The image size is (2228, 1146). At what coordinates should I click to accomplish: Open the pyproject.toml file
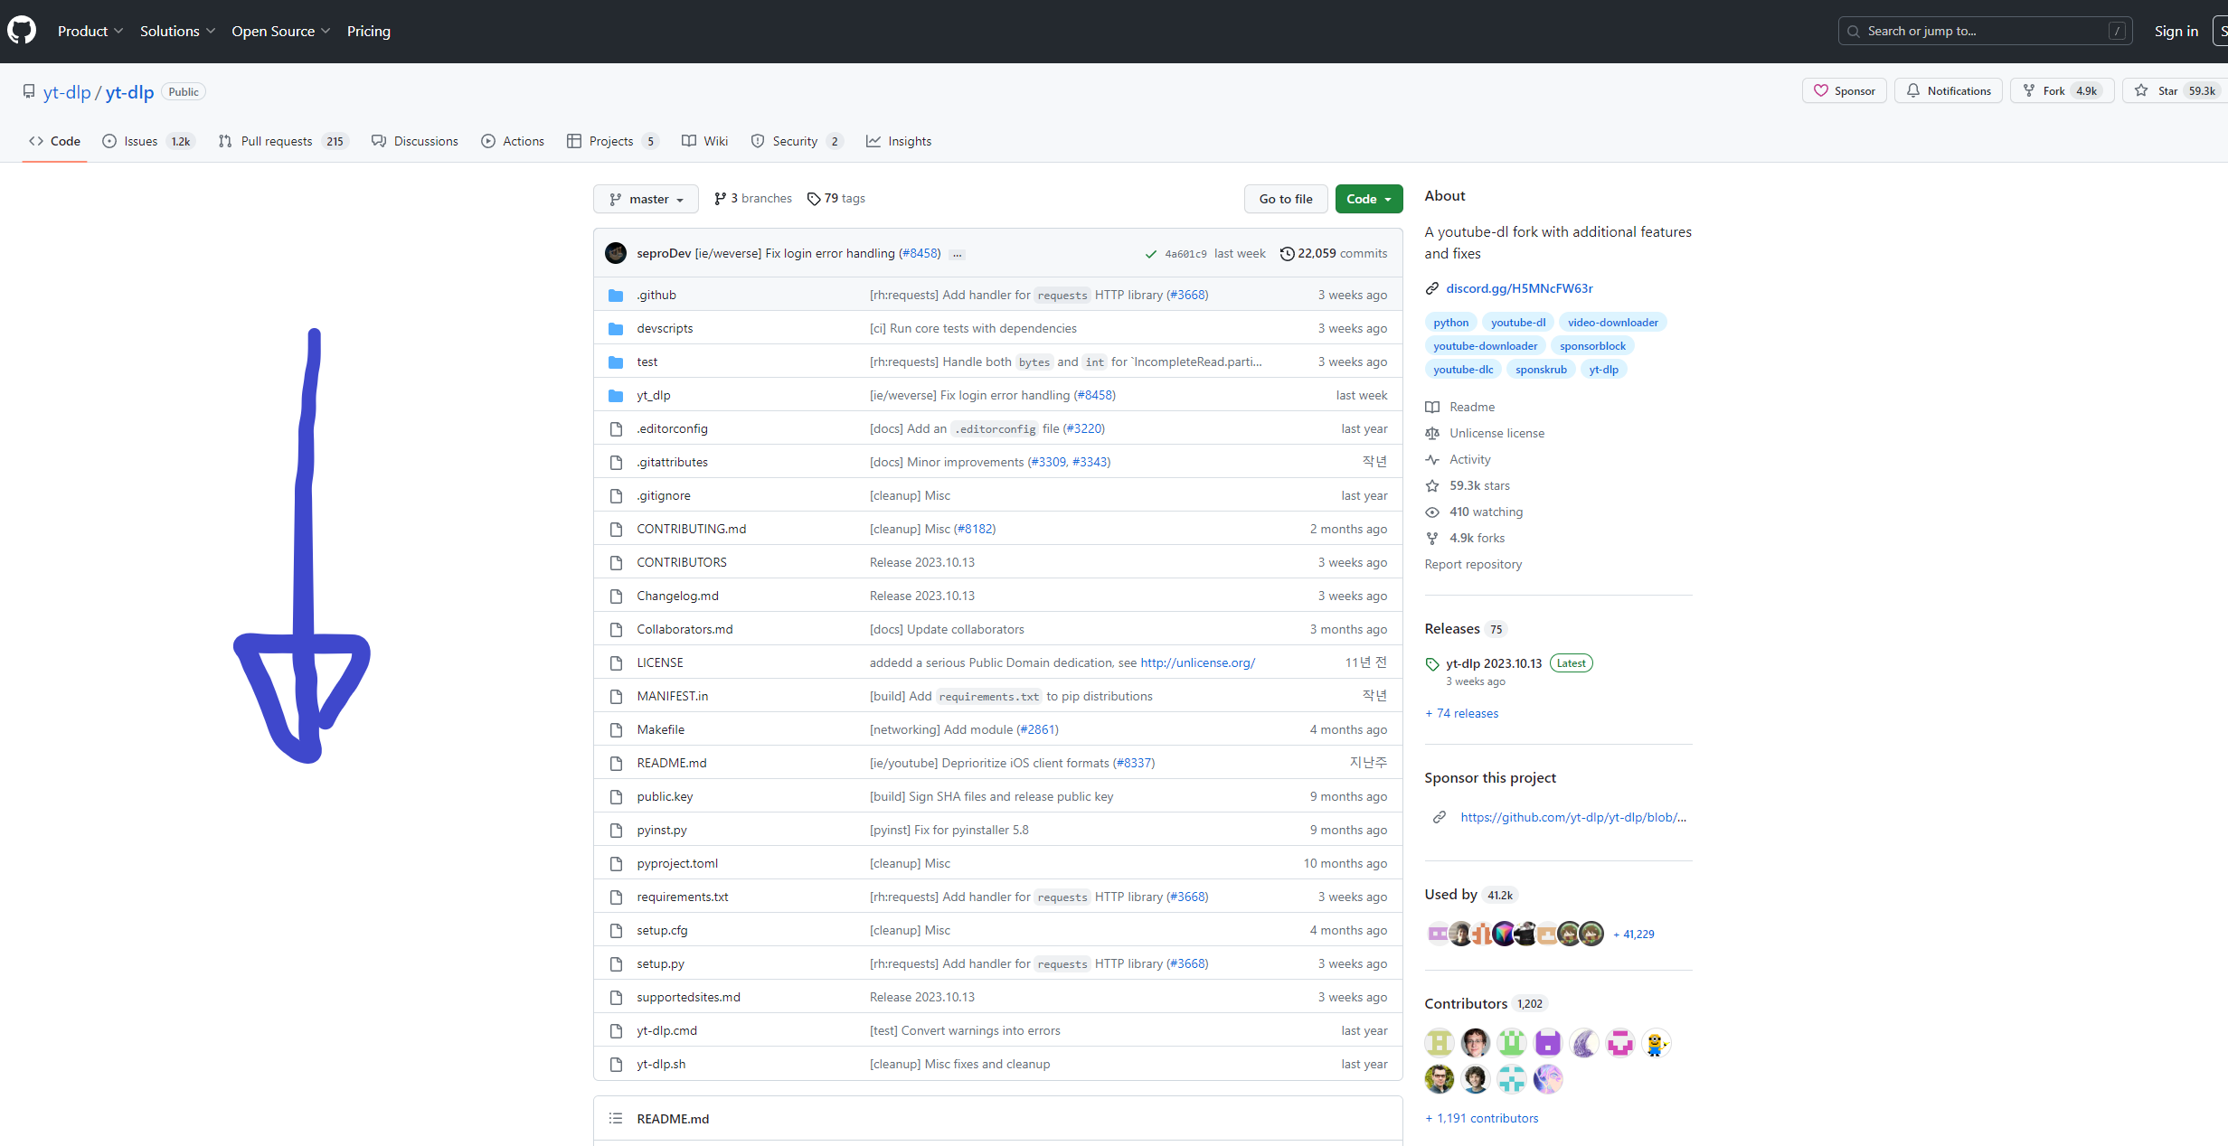(x=677, y=863)
